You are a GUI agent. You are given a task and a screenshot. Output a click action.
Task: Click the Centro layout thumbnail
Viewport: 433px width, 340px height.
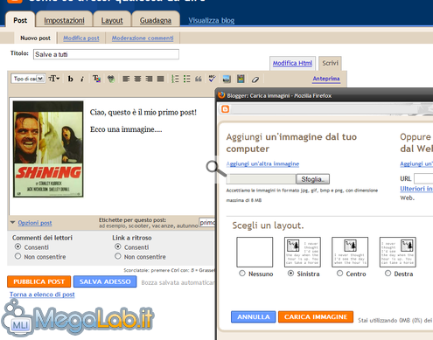[350, 252]
